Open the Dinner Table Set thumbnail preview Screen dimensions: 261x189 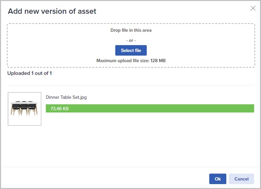pyautogui.click(x=24, y=109)
